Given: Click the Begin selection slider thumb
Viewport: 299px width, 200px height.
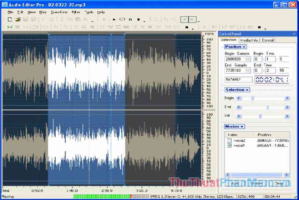Looking at the screenshot, I should pos(252,98).
